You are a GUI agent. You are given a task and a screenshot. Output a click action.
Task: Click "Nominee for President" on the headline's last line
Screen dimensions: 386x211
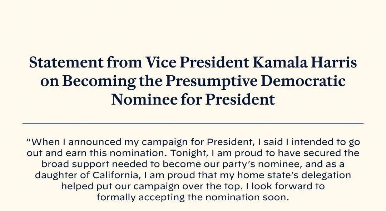193,100
